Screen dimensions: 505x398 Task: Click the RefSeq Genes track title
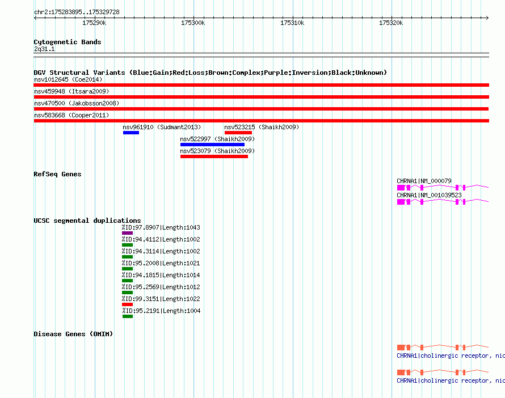click(57, 174)
